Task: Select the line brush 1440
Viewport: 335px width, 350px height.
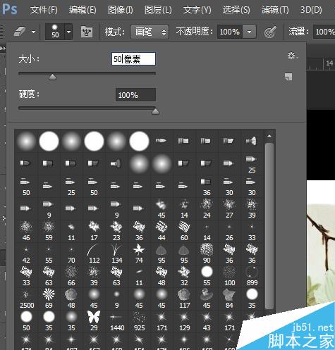Action: point(116,320)
